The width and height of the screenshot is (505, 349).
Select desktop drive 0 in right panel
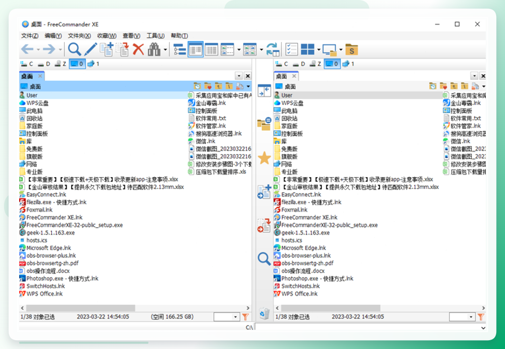tap(332, 64)
